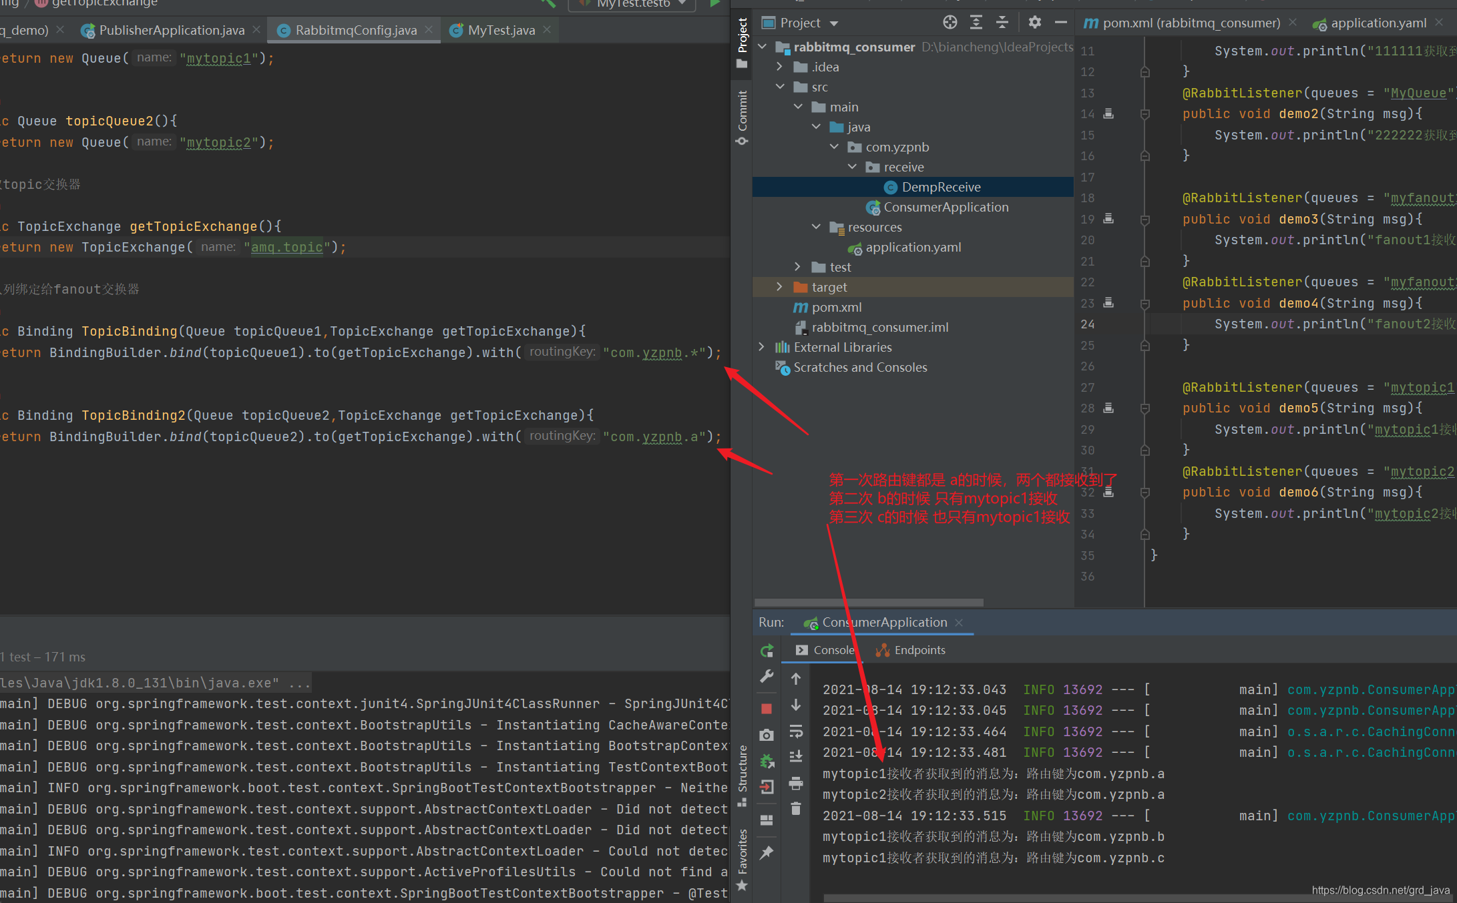Toggle soft-wrap in the Run console
Viewport: 1457px width, 903px height.
click(795, 731)
